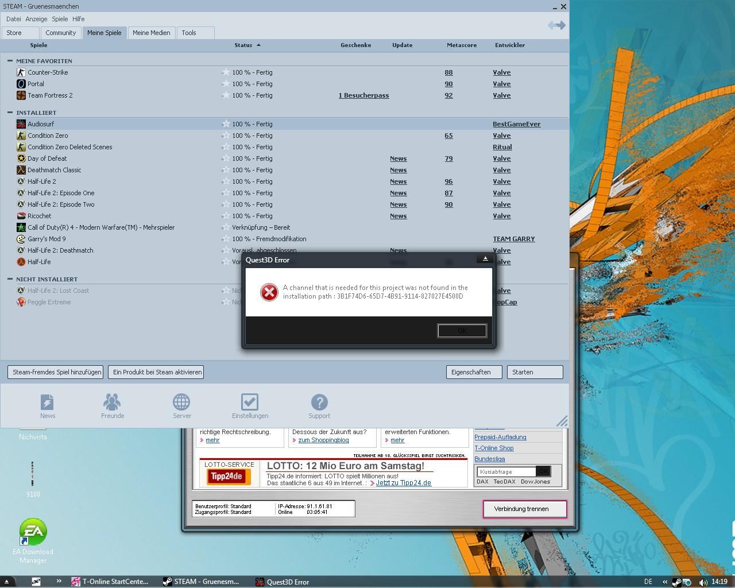Switch to the Community tab
The height and width of the screenshot is (588, 735).
(x=61, y=33)
